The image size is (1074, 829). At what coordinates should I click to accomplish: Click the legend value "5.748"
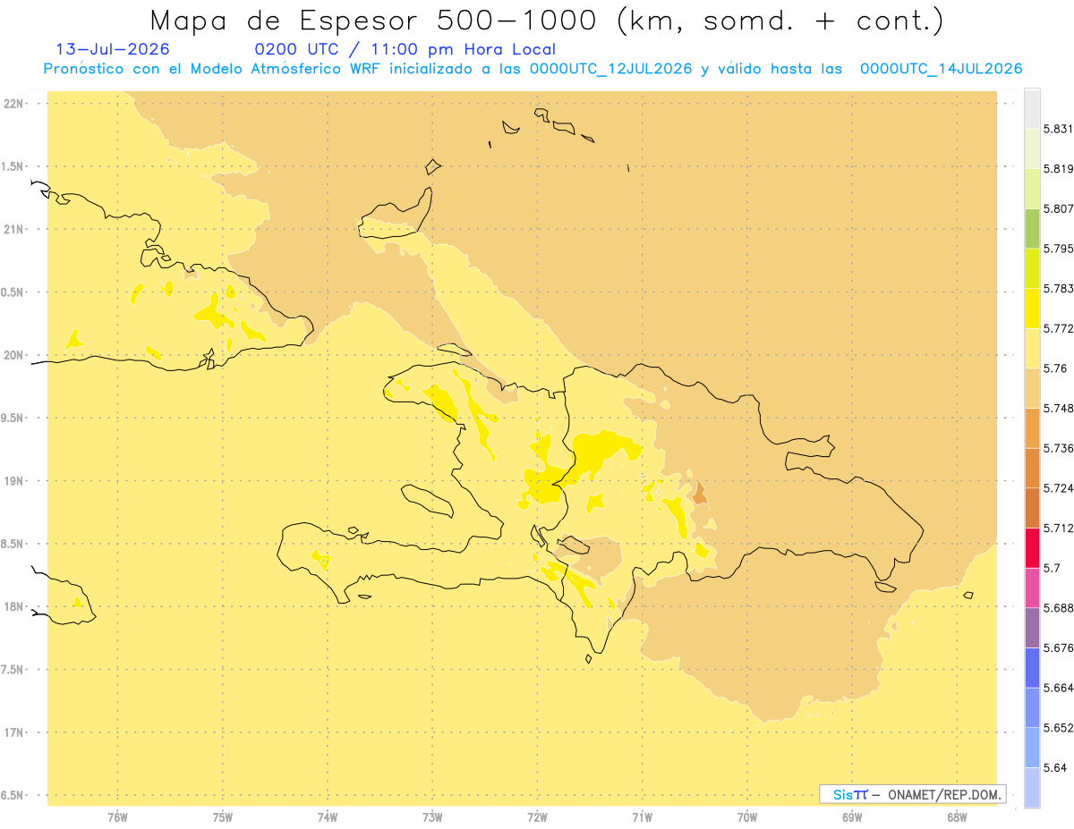[1058, 408]
